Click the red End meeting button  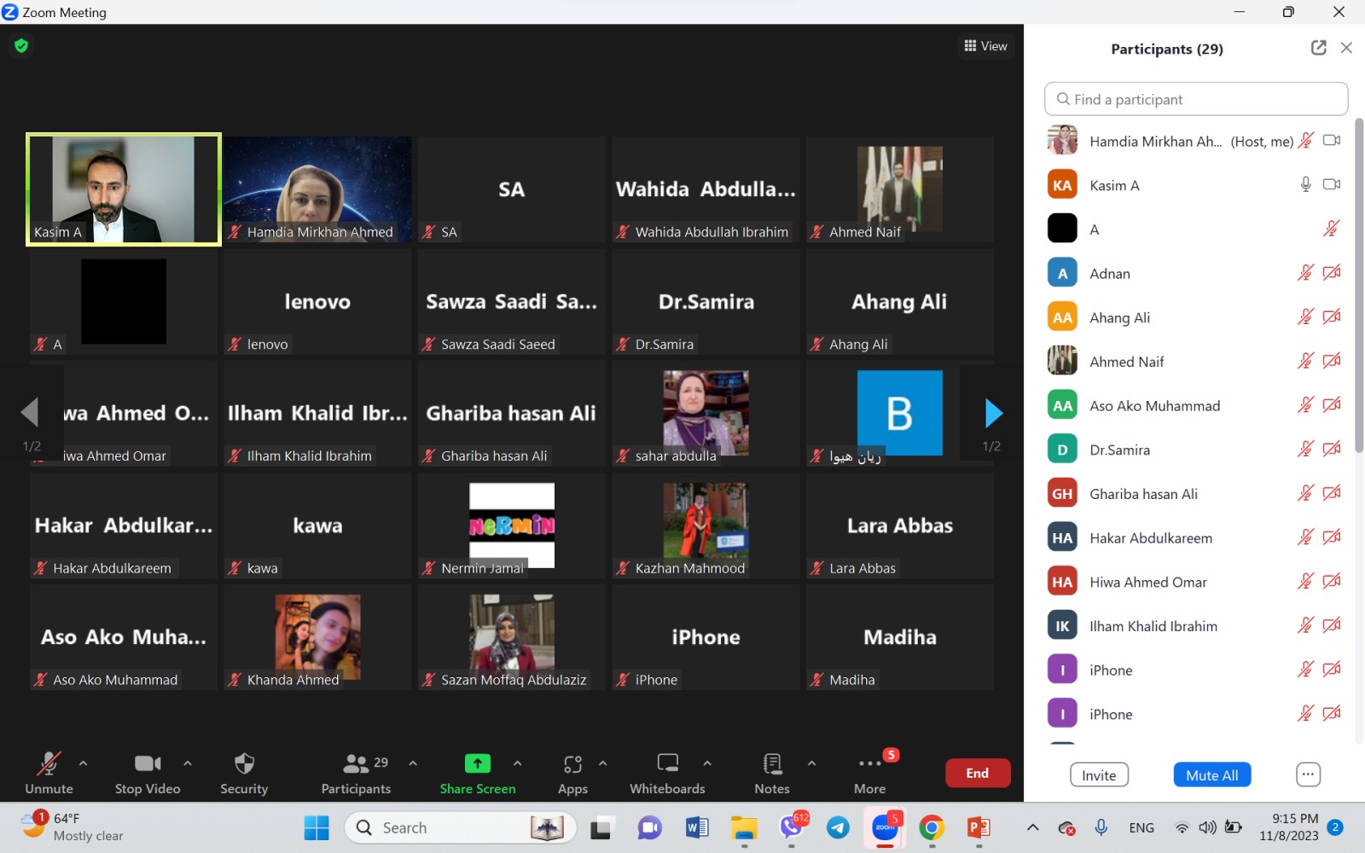point(978,774)
